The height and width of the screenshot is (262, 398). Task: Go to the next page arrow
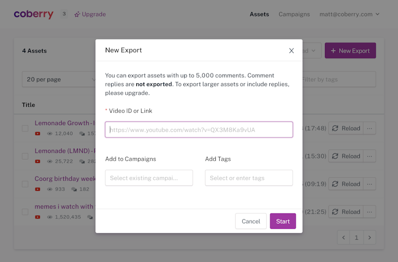point(370,237)
